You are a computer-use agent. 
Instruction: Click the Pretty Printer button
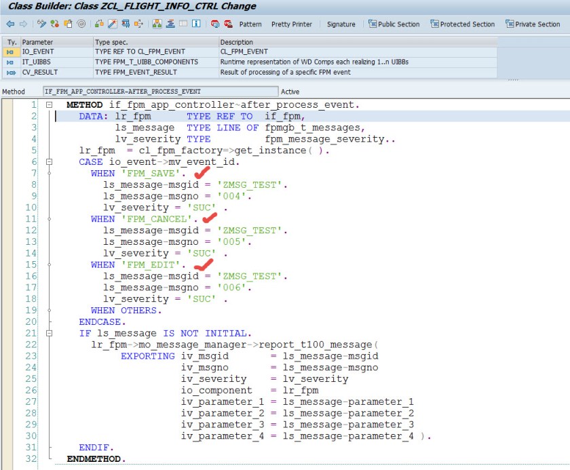click(x=291, y=24)
